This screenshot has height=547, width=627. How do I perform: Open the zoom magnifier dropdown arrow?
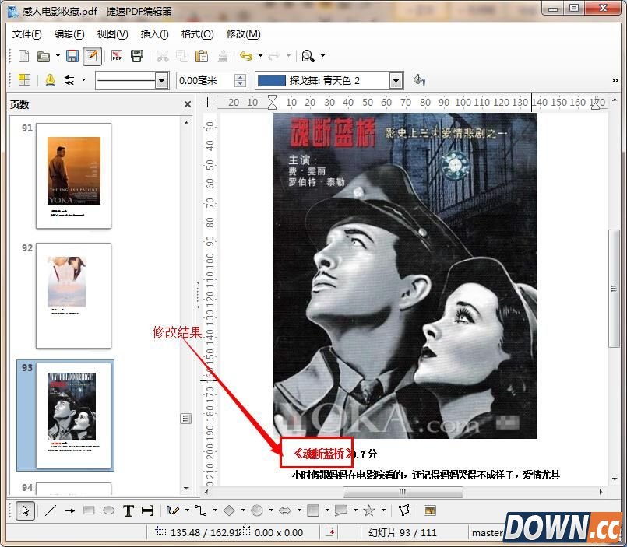(323, 56)
